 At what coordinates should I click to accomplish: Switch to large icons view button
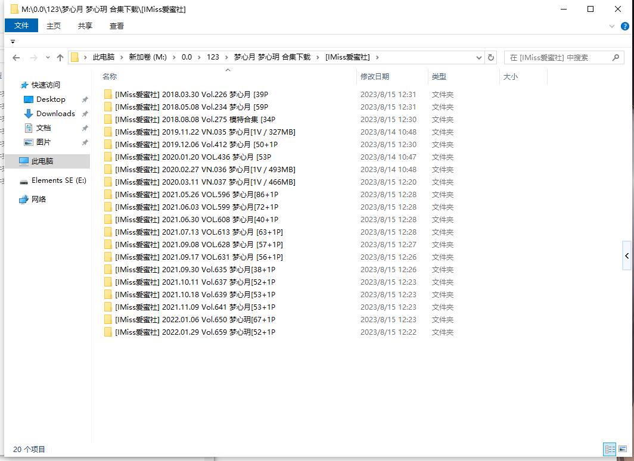tap(622, 449)
